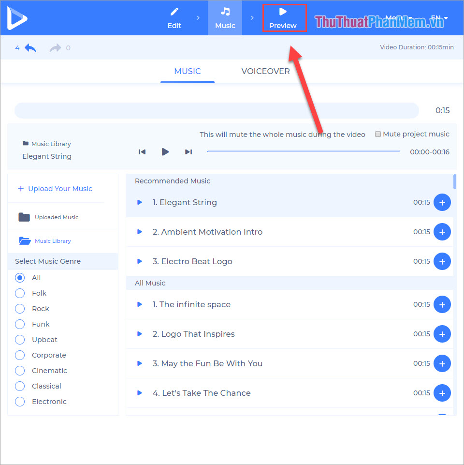
Task: Play preview of The infinite space
Action: (140, 304)
